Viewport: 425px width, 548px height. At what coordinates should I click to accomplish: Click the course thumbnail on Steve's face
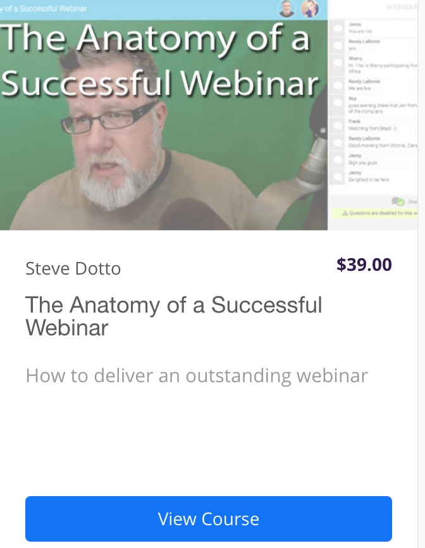(115, 147)
